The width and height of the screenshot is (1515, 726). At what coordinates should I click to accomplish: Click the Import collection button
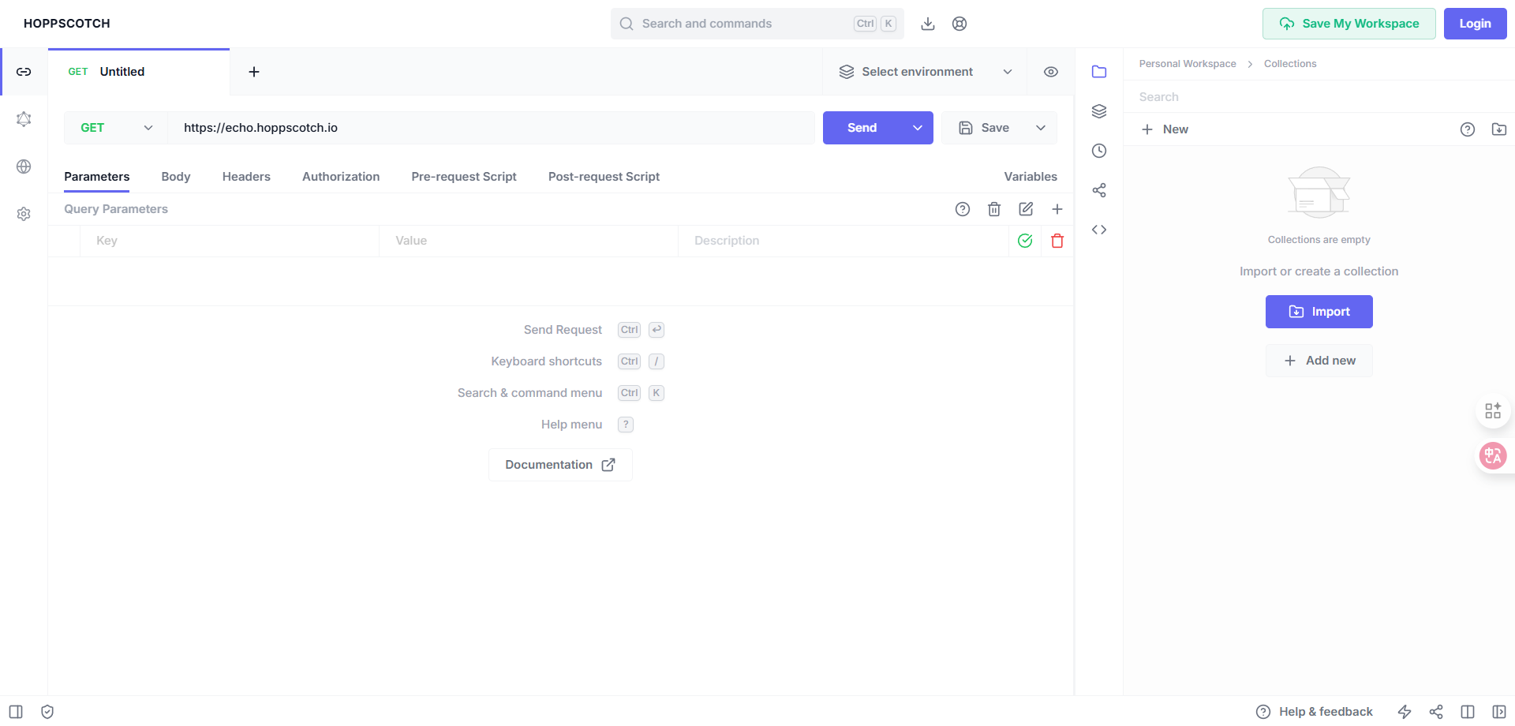1319,312
